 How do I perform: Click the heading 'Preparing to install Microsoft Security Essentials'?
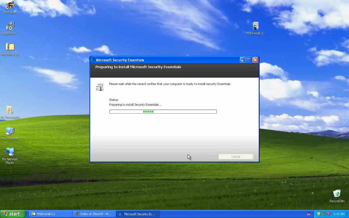tap(138, 67)
